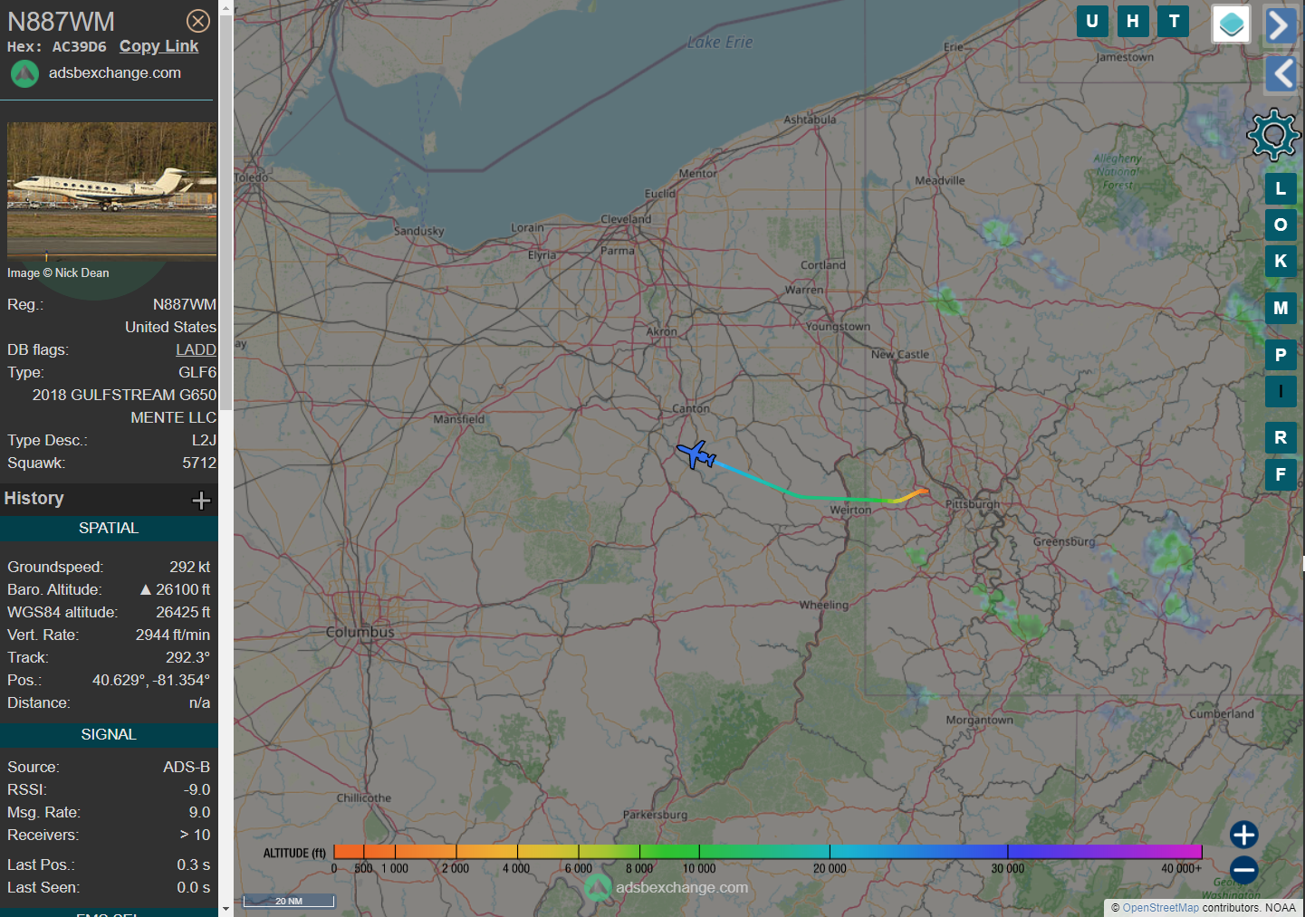
Task: Toggle the P map button
Action: tap(1281, 355)
